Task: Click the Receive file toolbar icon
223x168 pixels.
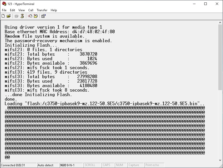Action: tap(36, 16)
